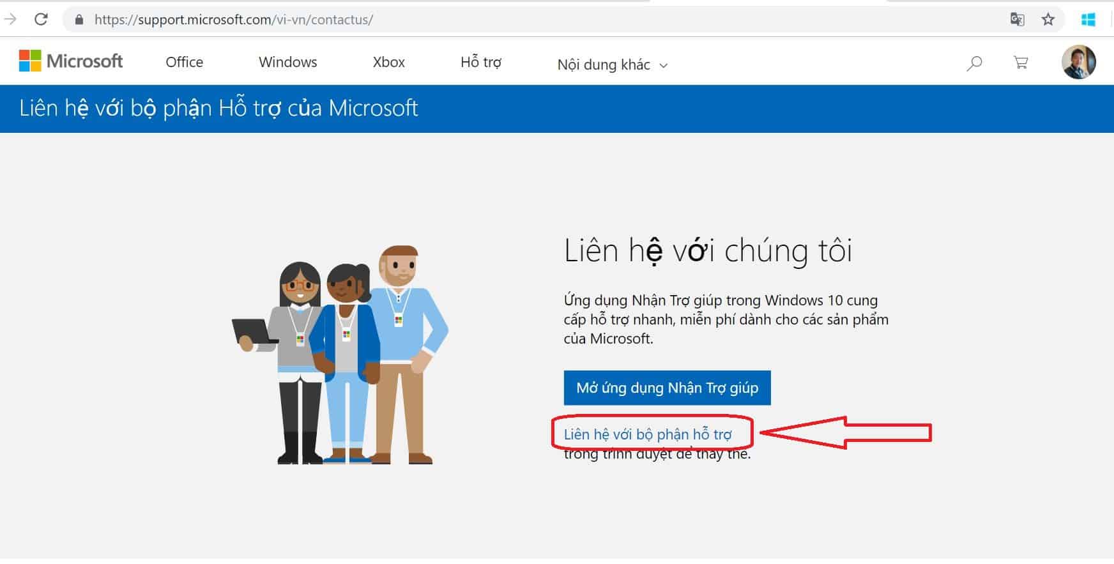The image size is (1114, 564).
Task: Open the Office menu item
Action: [184, 62]
